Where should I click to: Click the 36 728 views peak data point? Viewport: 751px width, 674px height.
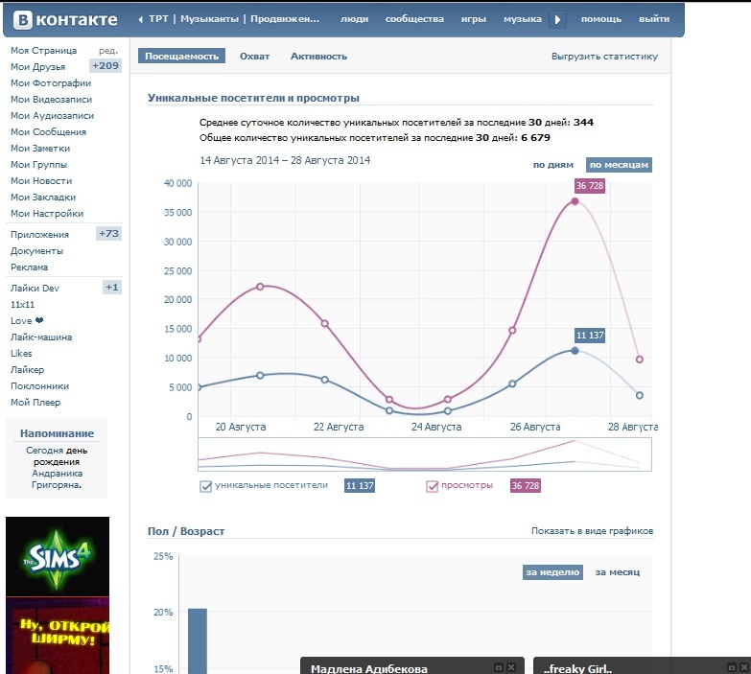tap(575, 201)
